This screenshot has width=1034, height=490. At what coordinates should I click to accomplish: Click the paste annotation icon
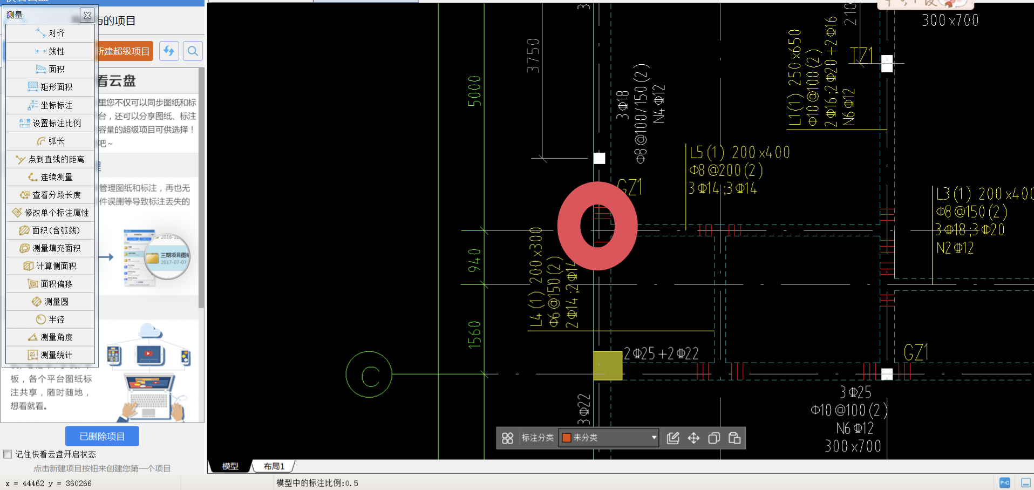pos(734,438)
